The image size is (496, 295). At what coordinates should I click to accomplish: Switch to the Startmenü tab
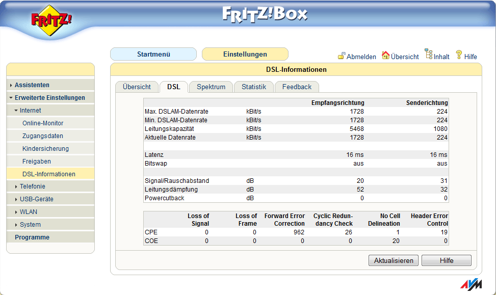click(153, 54)
